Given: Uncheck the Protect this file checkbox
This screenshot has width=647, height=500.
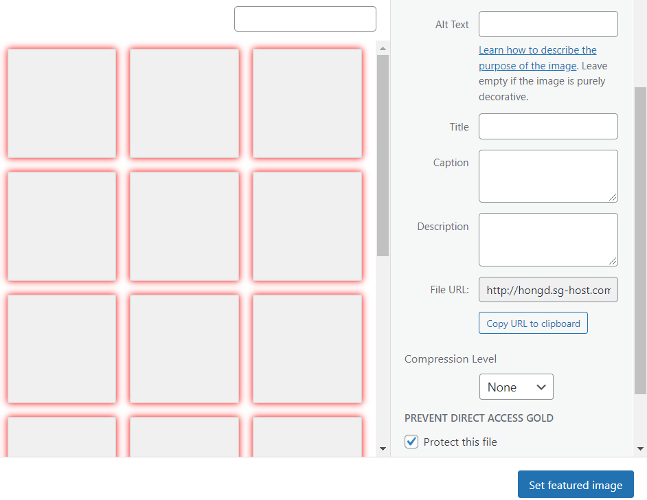Looking at the screenshot, I should pyautogui.click(x=411, y=442).
